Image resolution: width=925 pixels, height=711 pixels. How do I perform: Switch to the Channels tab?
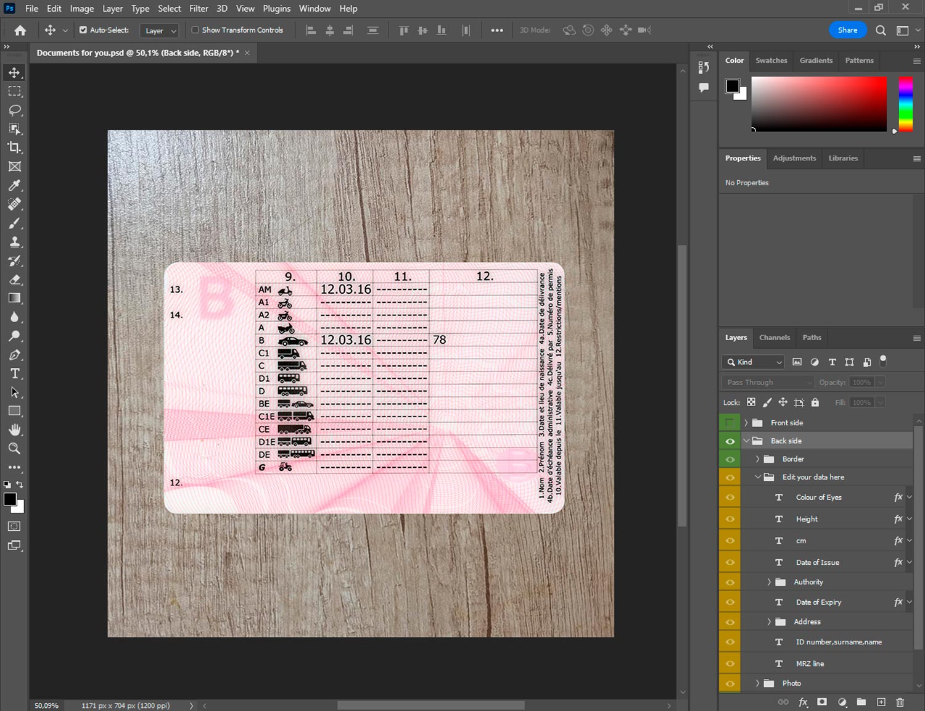point(774,338)
